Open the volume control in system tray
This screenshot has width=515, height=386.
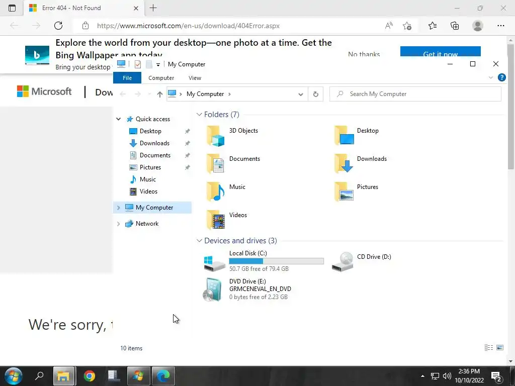click(447, 376)
